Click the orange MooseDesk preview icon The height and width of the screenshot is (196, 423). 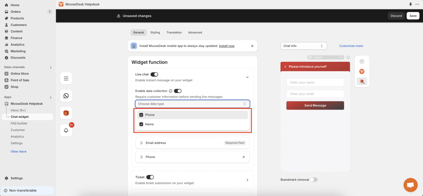pos(362,72)
